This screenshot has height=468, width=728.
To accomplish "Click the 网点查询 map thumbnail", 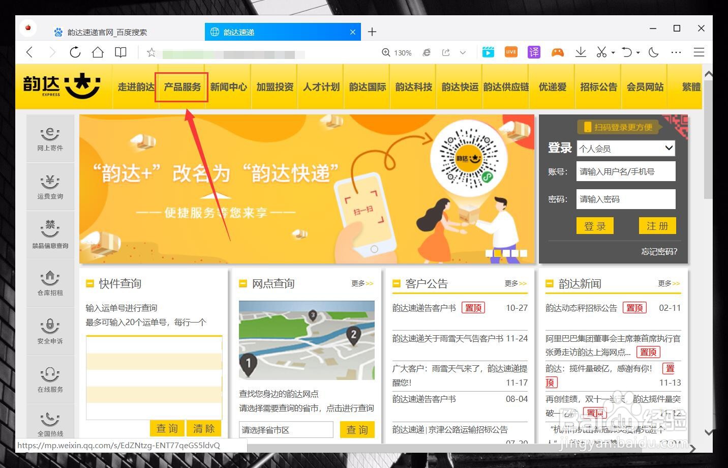I will click(307, 340).
